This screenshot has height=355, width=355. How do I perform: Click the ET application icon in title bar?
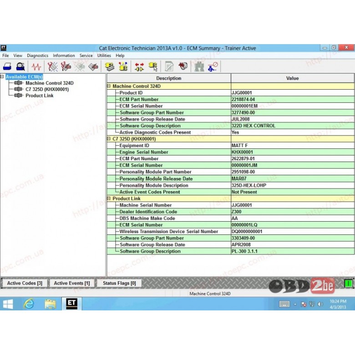click(x=3, y=47)
